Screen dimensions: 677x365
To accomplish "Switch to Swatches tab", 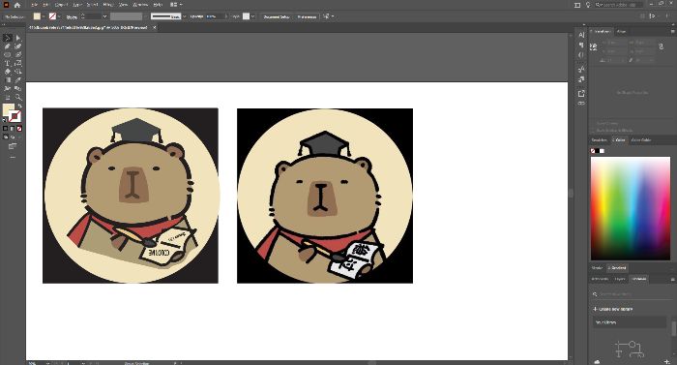I will 600,140.
